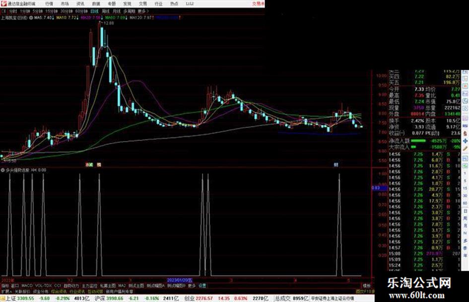Expand 更多 indicators in bottom bar
The height and width of the screenshot is (302, 469).
pos(192,286)
